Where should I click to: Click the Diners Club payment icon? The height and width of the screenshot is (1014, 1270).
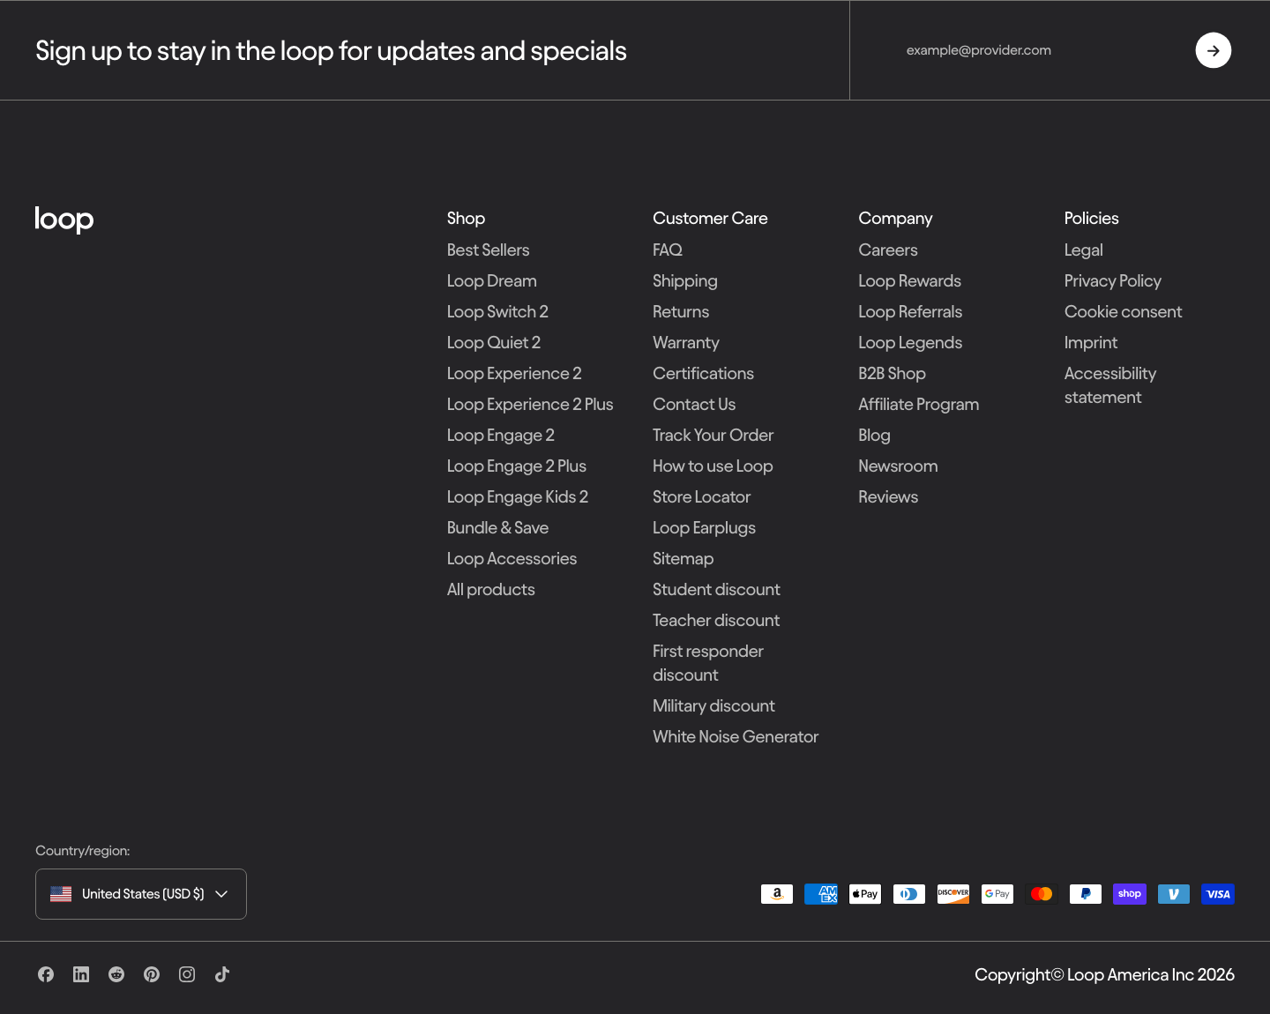coord(909,894)
